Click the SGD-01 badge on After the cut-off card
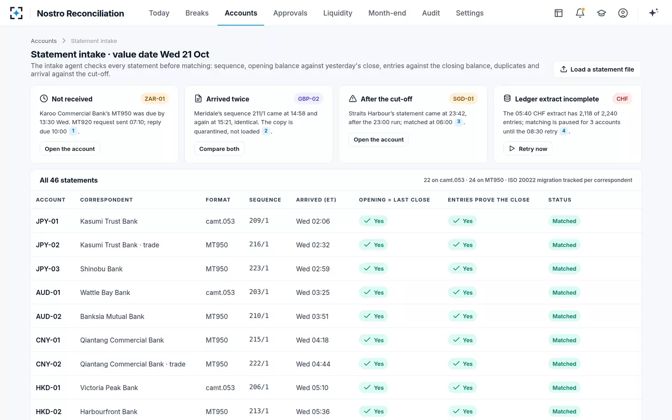This screenshot has height=420, width=672. coord(463,99)
